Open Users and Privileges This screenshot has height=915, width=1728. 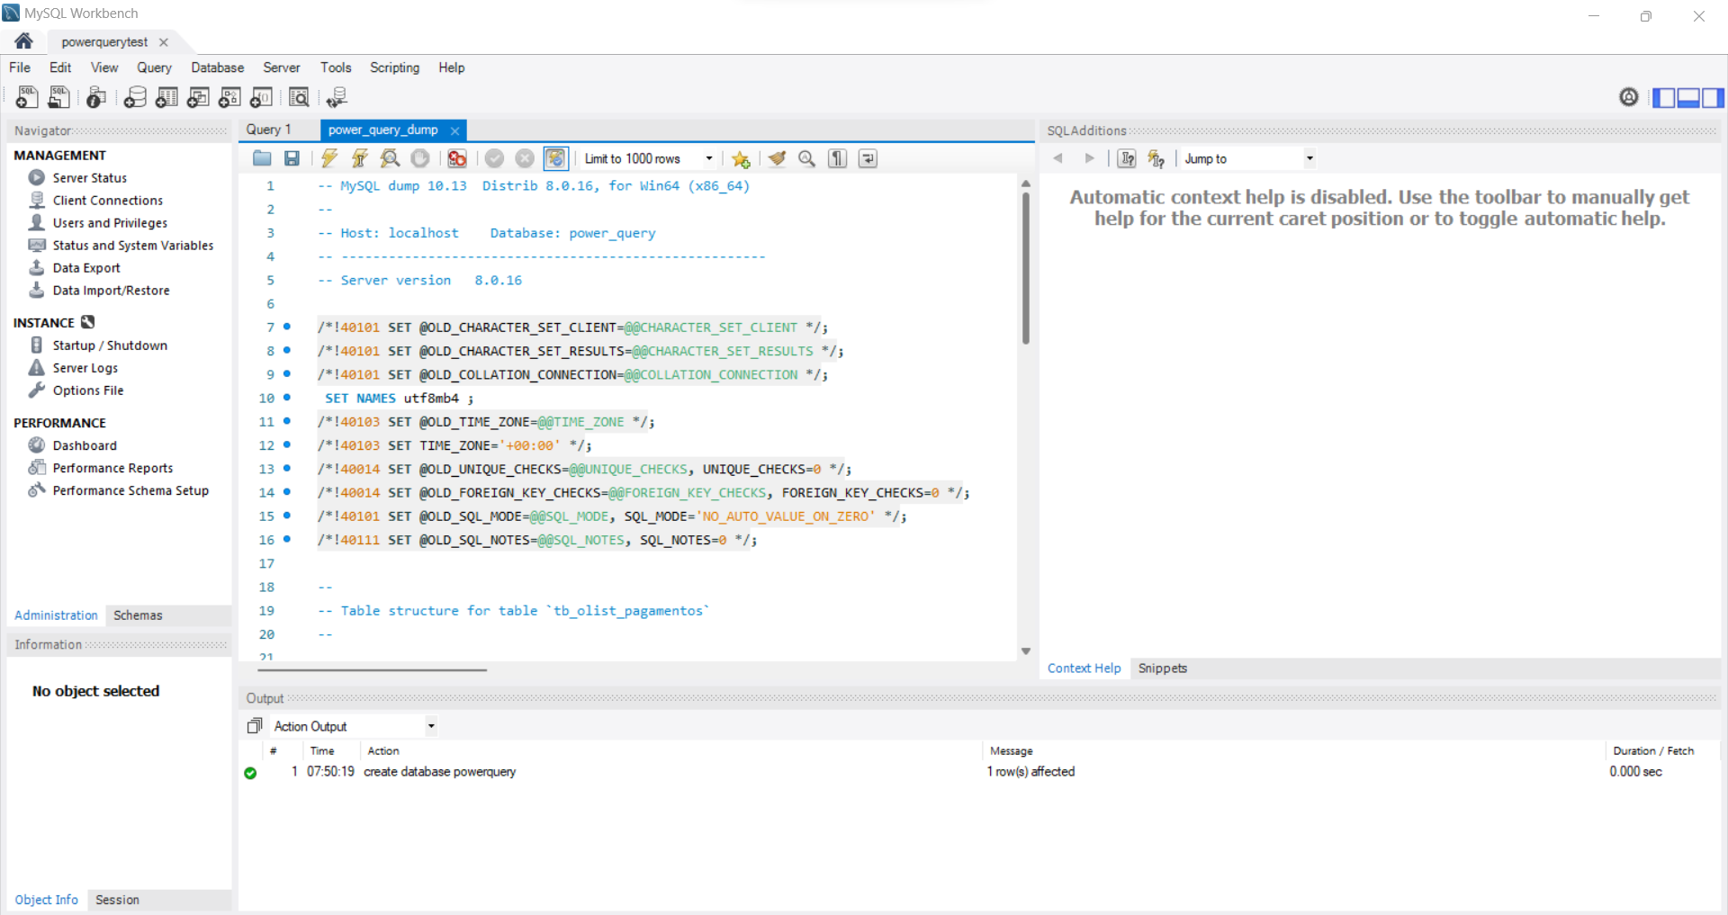coord(110,223)
